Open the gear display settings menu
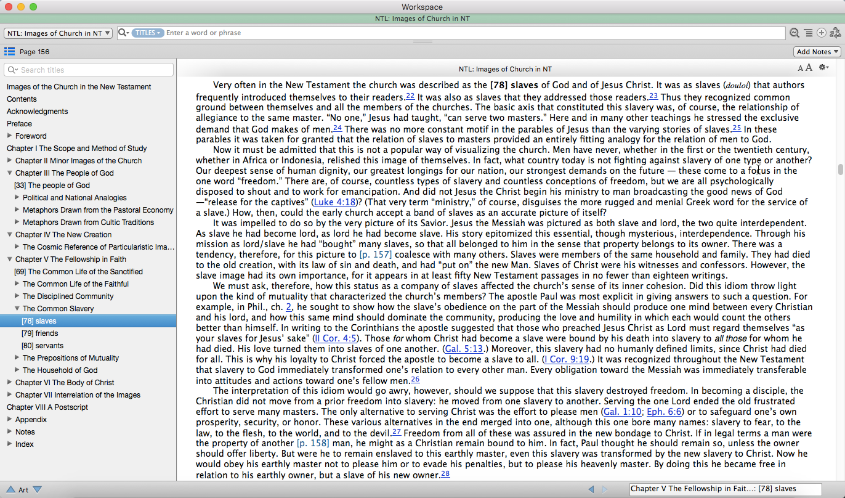The width and height of the screenshot is (845, 498). [823, 68]
